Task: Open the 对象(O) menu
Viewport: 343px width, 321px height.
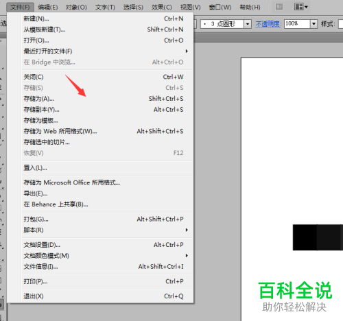Action: point(76,8)
